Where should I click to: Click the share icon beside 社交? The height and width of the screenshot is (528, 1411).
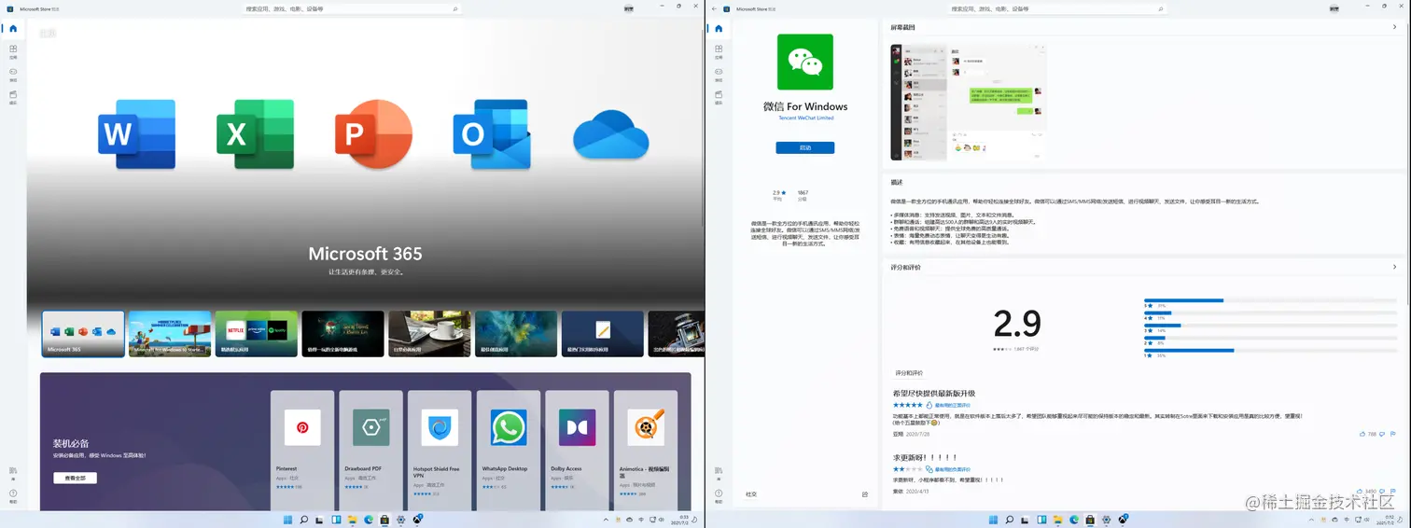pos(865,494)
